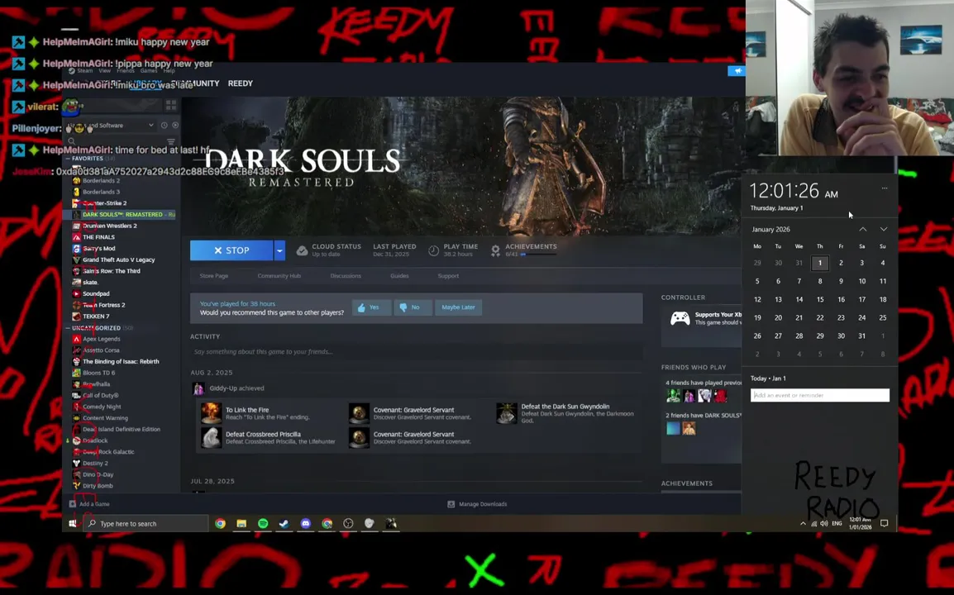
Task: Select Deep Rock Galactic in library
Action: 108,452
